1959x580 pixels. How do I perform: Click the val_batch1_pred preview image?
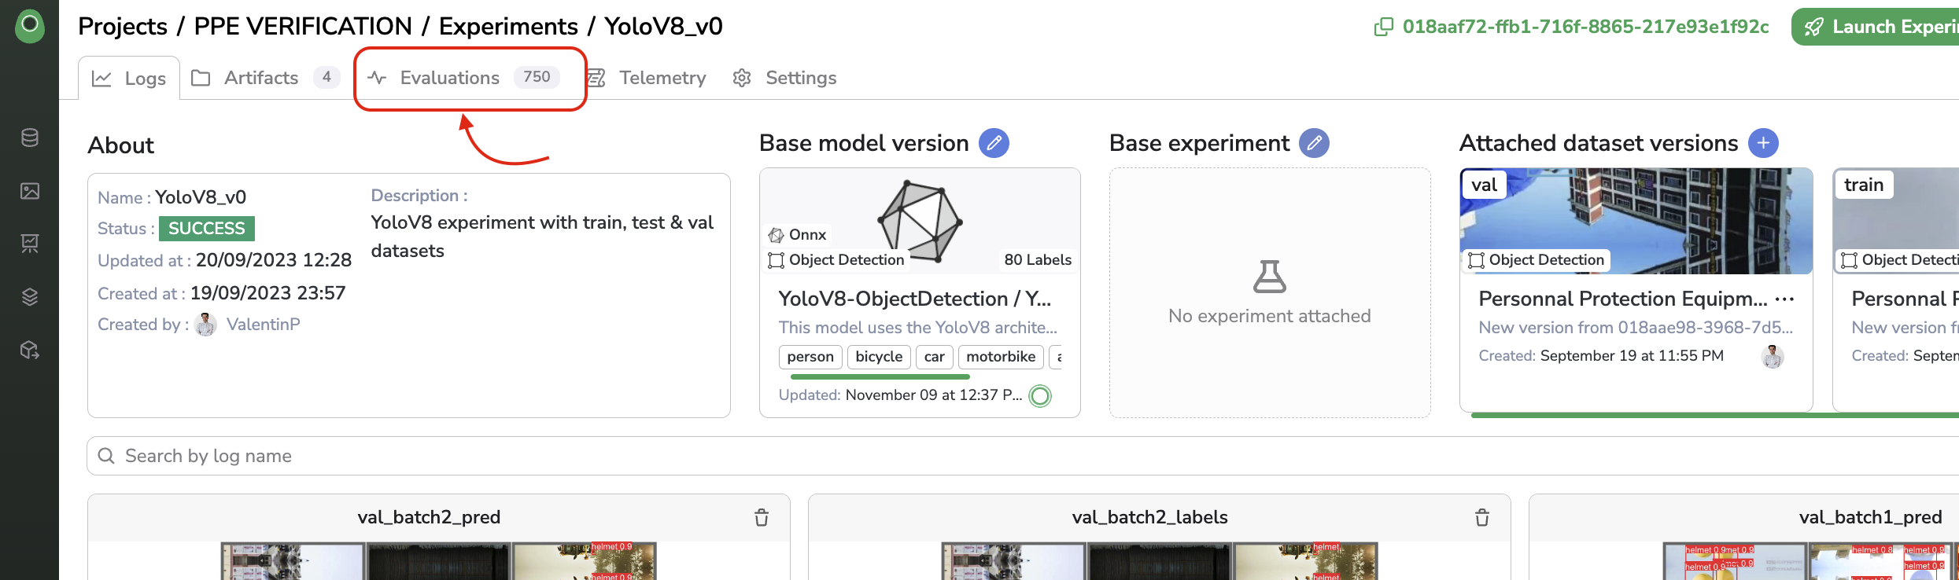(1810, 561)
